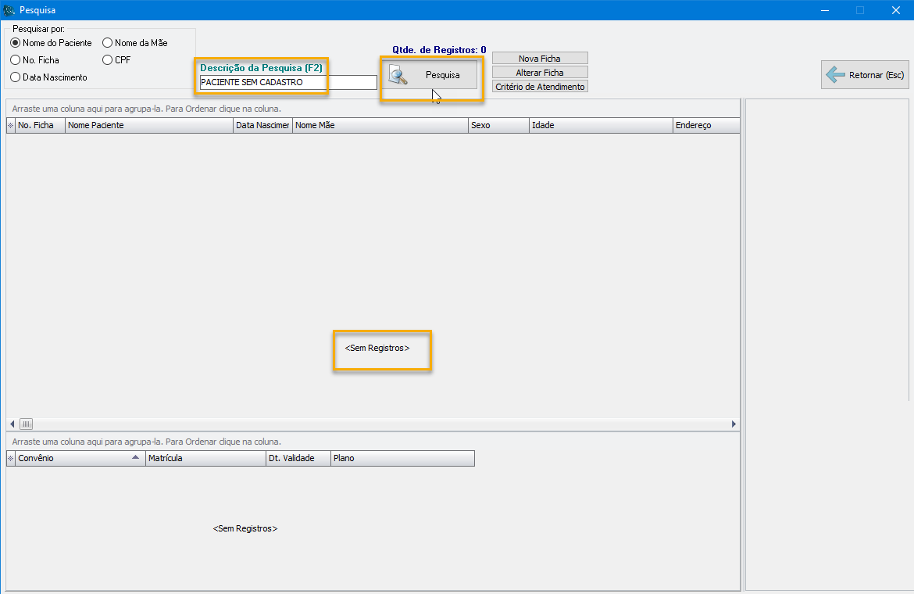Select the Nome da Mãe radio option
This screenshot has height=594, width=914.
coord(134,43)
